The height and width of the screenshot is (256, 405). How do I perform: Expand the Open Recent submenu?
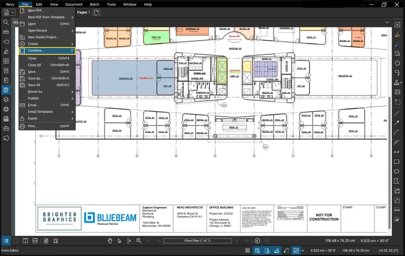coord(47,31)
